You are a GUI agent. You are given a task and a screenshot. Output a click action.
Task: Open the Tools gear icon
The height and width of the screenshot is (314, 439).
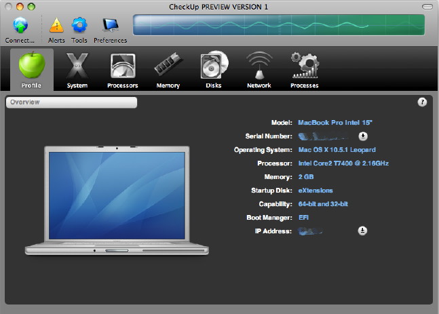79,26
